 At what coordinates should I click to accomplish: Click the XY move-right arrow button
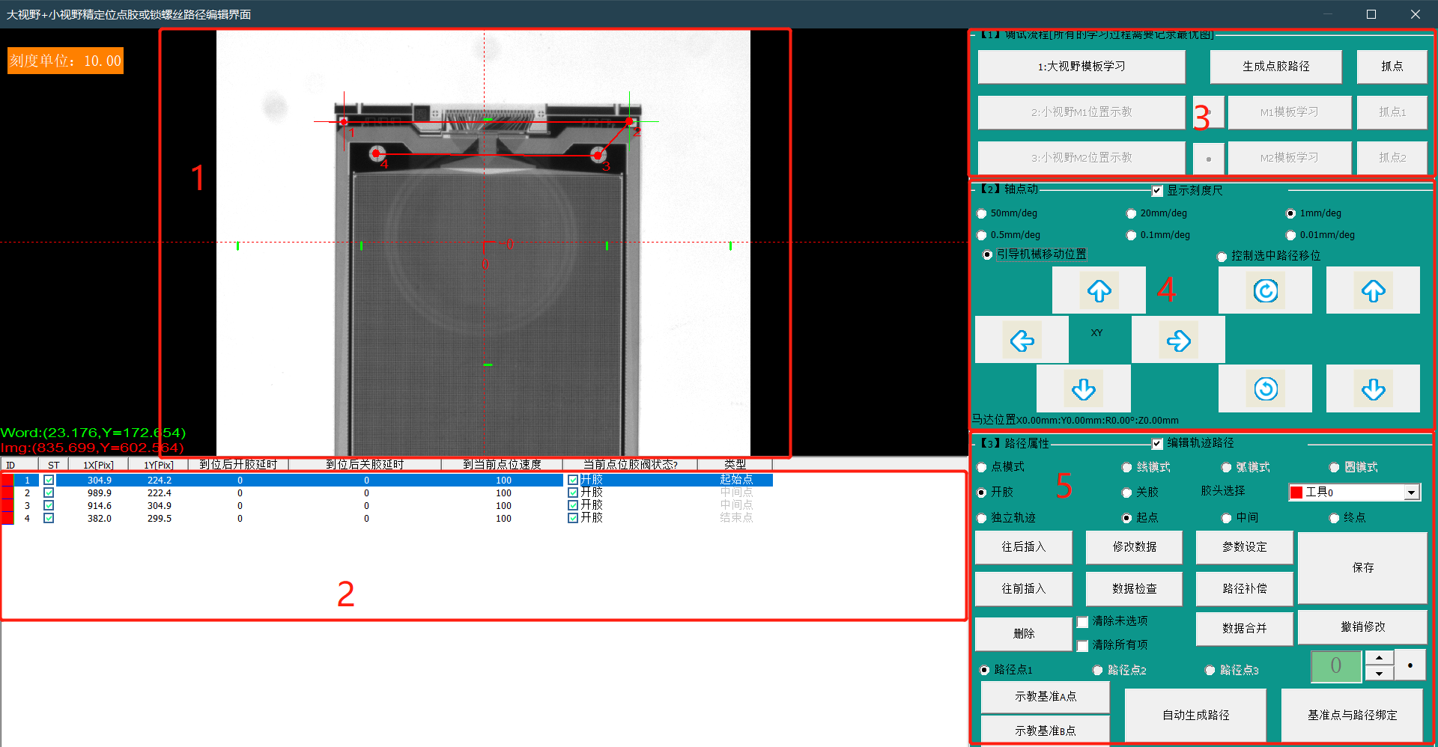(1178, 341)
